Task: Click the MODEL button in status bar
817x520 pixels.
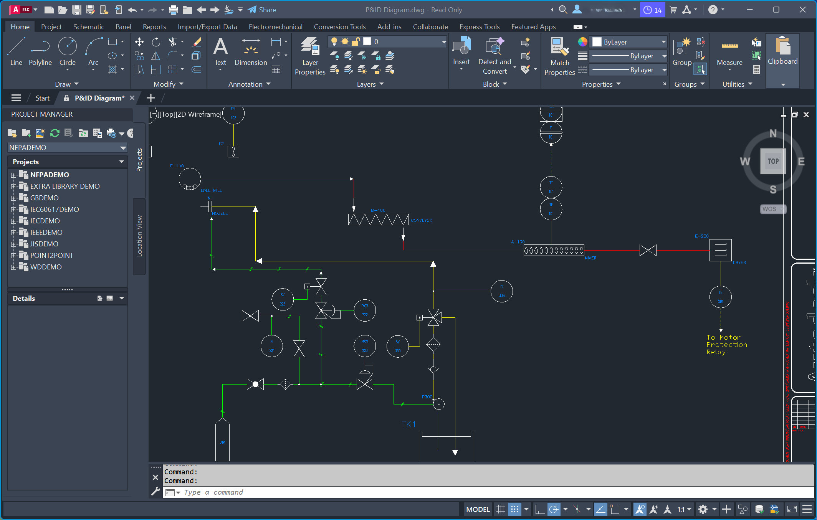Action: (477, 509)
